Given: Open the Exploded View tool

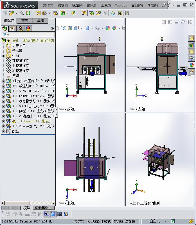Looking at the screenshot, I should pos(98,13).
